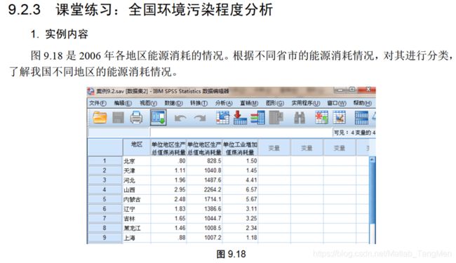Open the Recall recent dialogs icon
Image resolution: width=456 pixels, height=263 pixels.
click(159, 117)
